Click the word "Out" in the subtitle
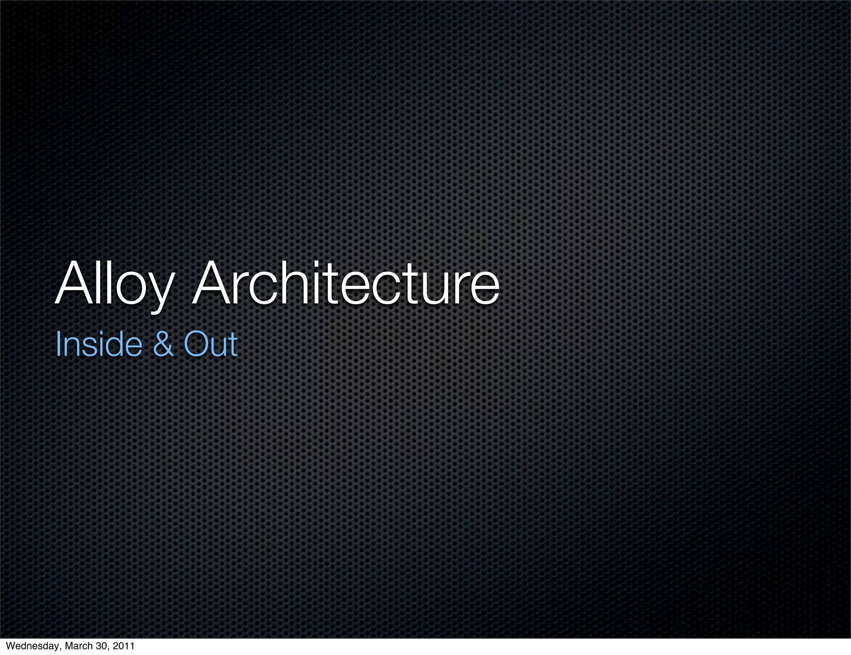The image size is (851, 655). 211,344
